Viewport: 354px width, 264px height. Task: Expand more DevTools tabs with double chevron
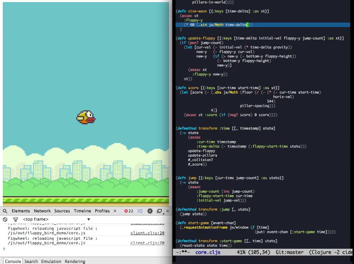(x=115, y=211)
